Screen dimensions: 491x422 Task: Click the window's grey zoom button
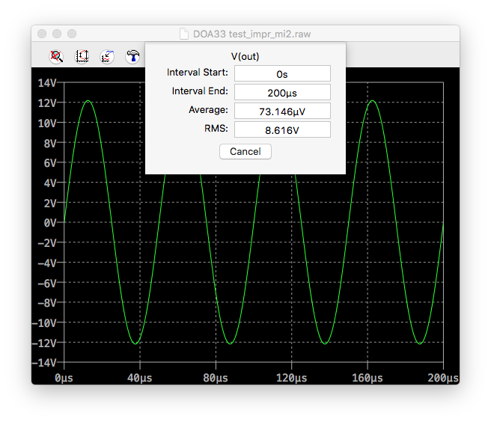[x=72, y=34]
